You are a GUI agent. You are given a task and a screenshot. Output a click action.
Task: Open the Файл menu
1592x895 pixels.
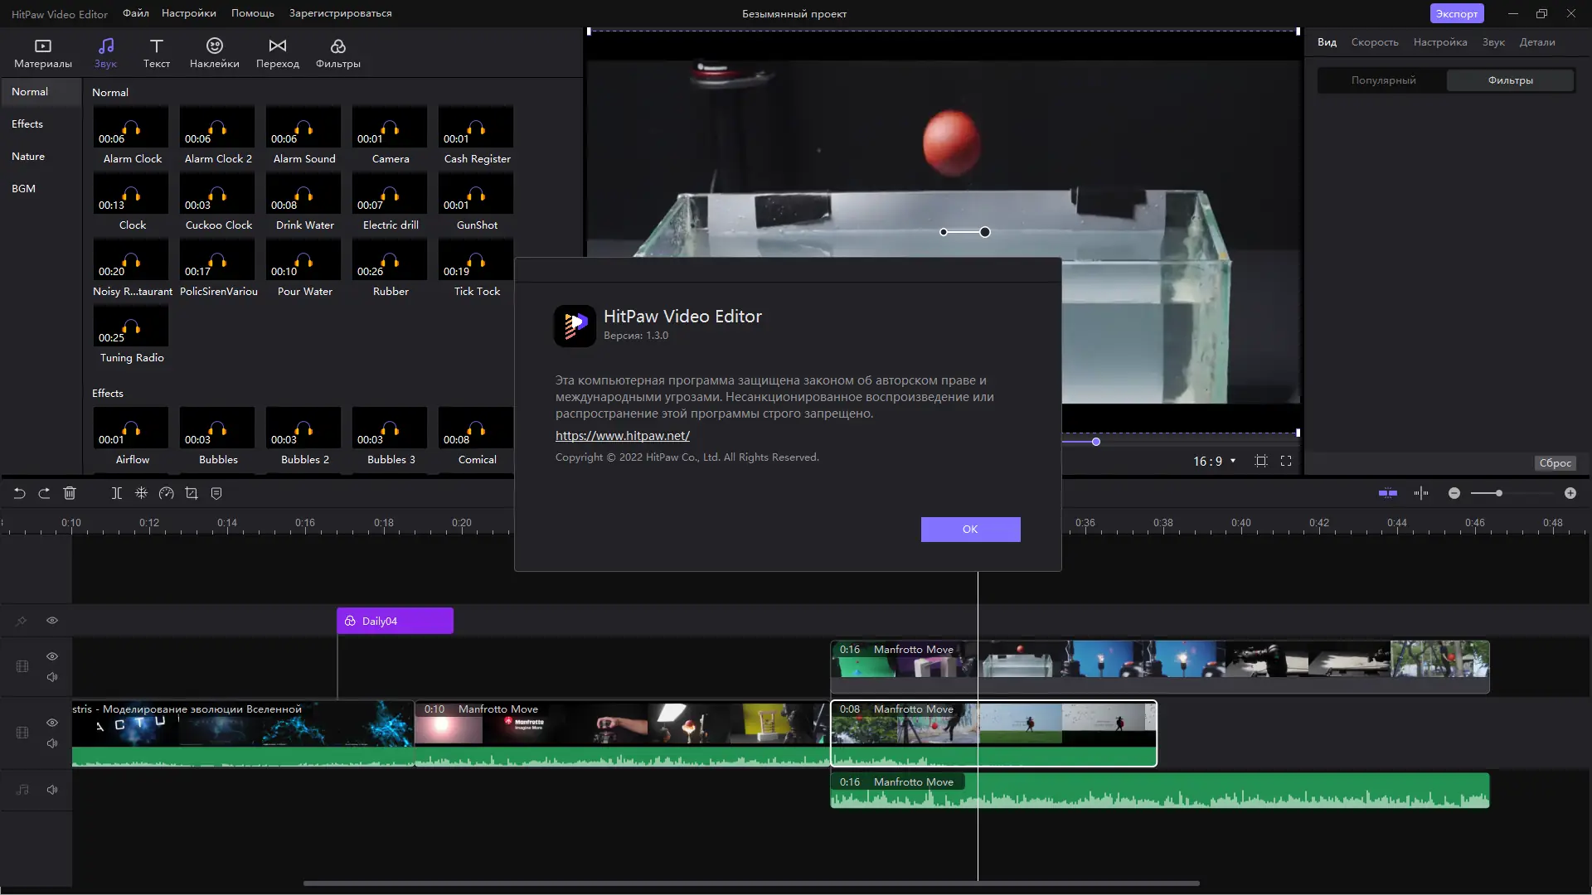click(136, 13)
